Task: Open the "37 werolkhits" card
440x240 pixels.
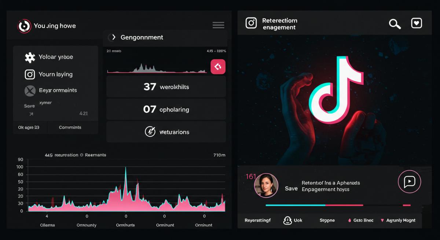Action: click(x=166, y=87)
